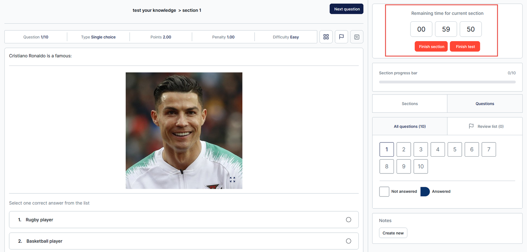Click the calculator icon in the toolbar
527x252 pixels.
click(x=357, y=37)
